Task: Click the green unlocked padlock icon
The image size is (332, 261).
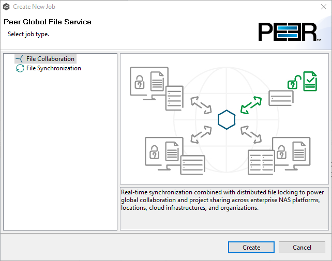Action: (x=294, y=82)
